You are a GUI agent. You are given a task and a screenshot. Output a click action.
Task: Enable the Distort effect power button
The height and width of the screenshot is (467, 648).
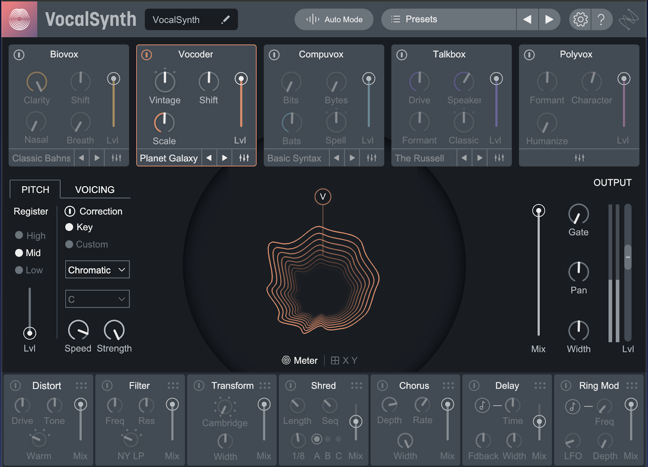point(15,386)
